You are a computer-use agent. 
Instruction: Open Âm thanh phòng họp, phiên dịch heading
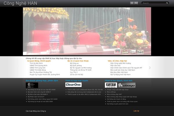pos(42,81)
